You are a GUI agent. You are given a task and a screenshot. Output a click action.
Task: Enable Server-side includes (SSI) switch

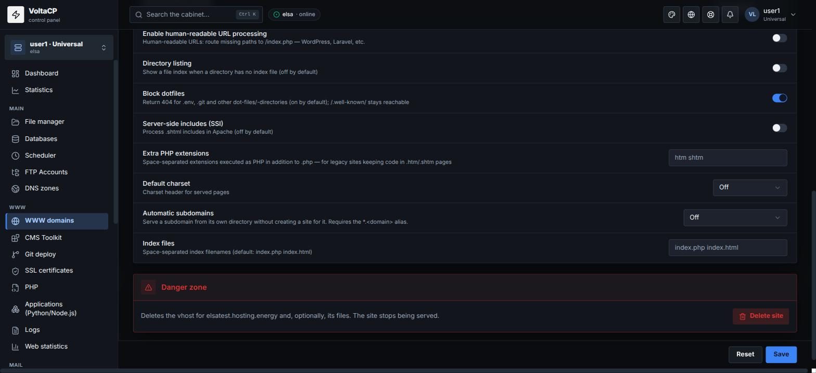[779, 128]
